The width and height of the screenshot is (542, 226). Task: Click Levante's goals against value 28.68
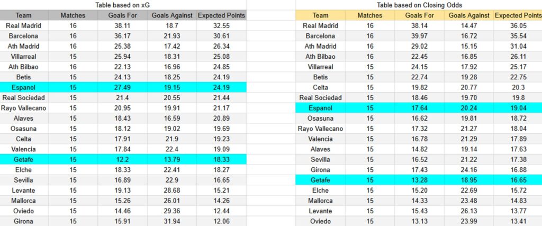[171, 191]
